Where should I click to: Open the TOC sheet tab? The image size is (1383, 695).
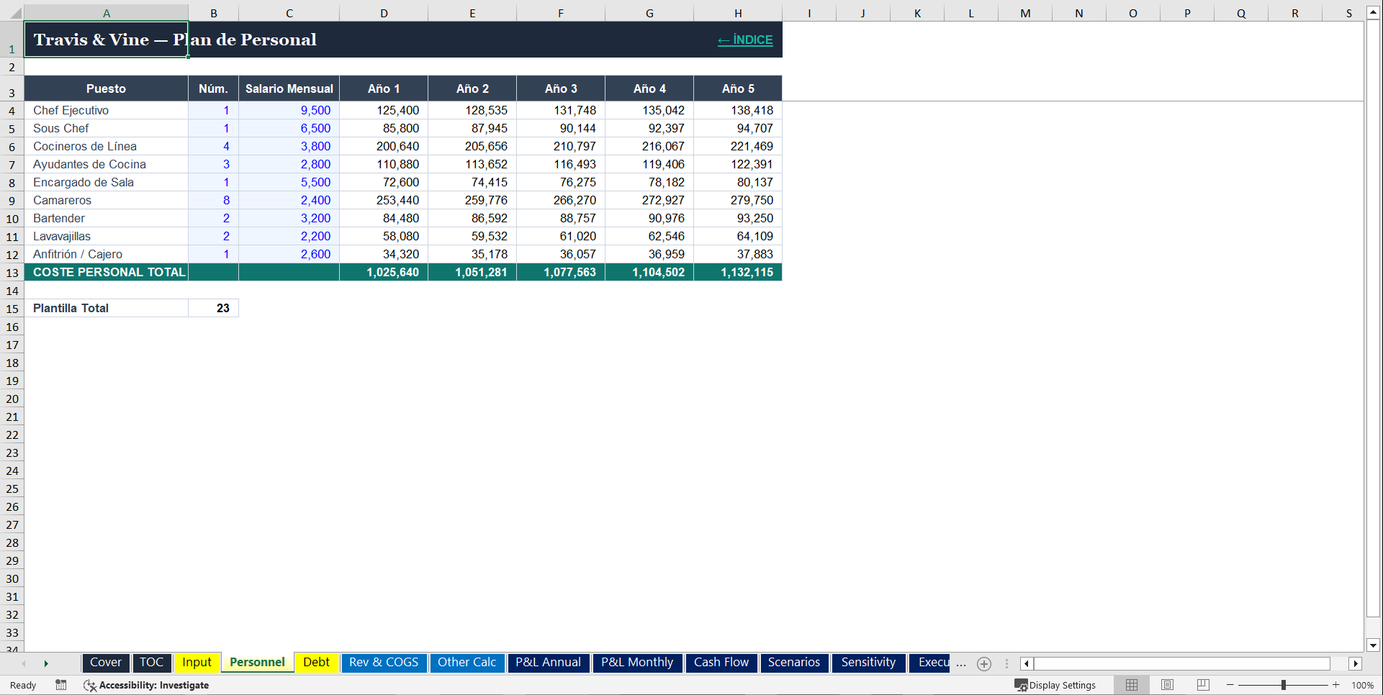coord(151,663)
